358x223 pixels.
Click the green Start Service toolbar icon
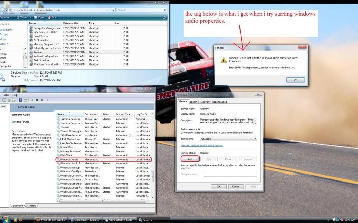pyautogui.click(x=32, y=100)
